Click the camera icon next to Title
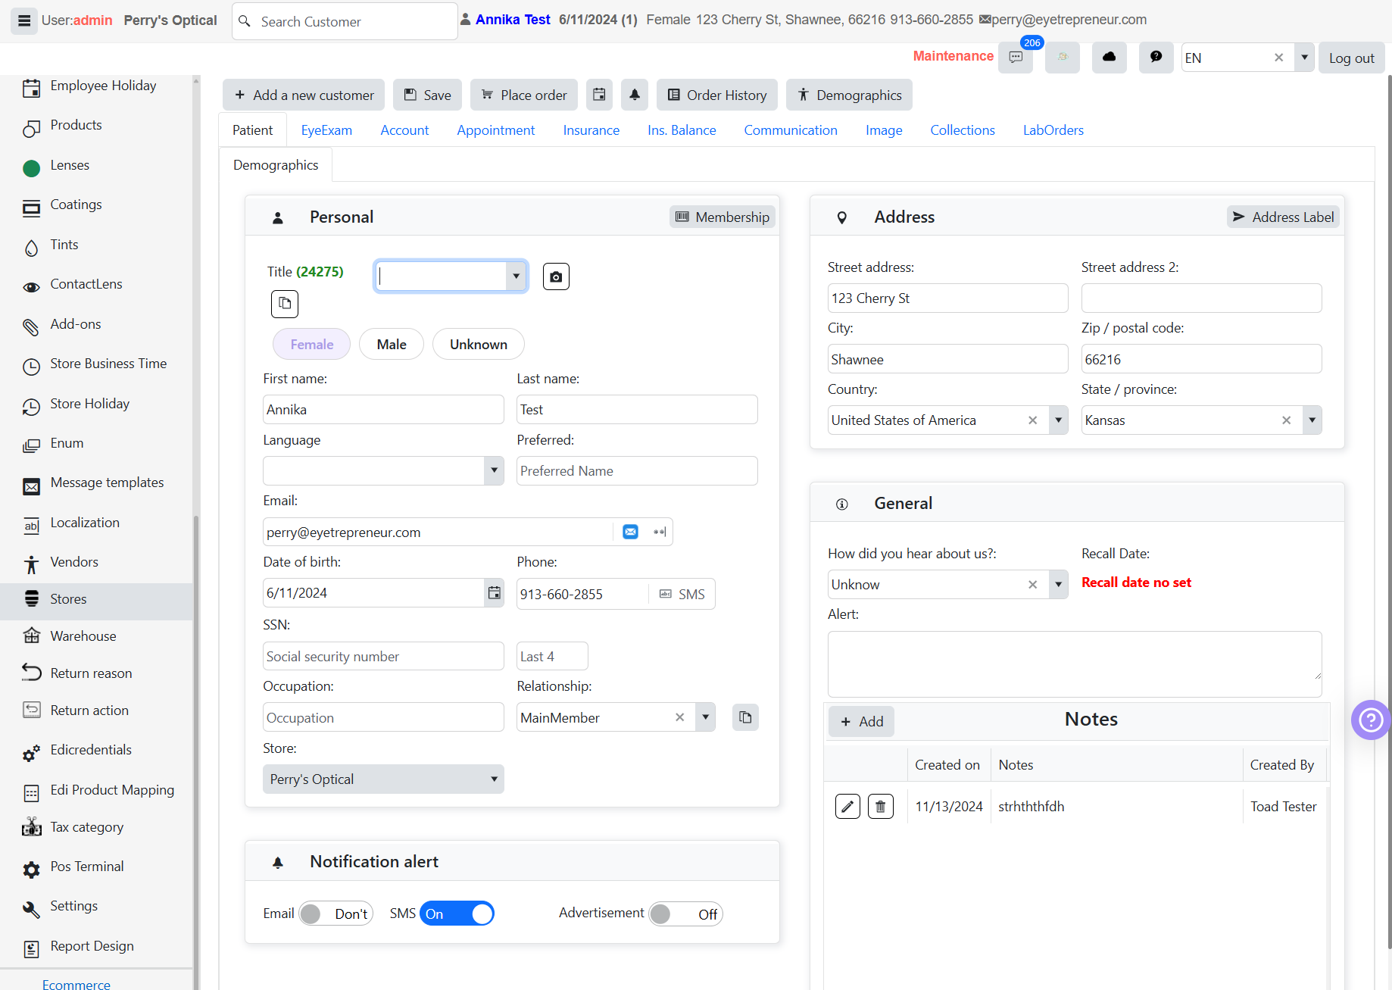Viewport: 1392px width, 990px height. (556, 276)
